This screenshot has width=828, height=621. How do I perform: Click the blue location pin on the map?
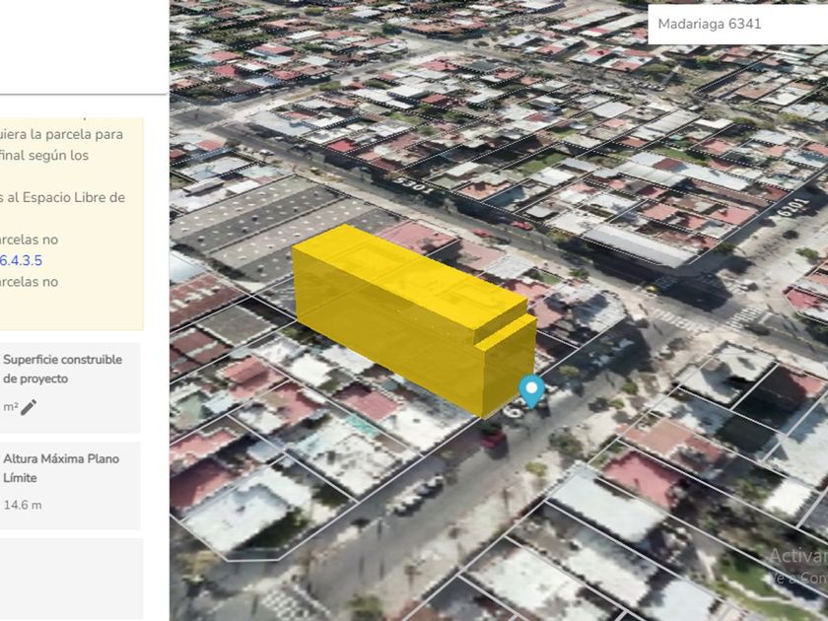tap(532, 390)
